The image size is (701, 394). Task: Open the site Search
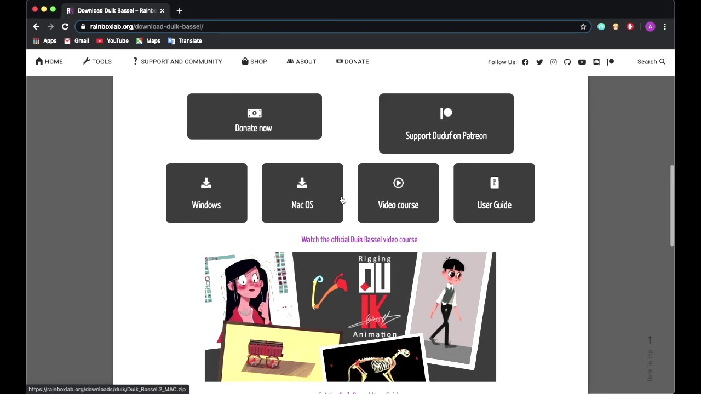pos(651,62)
